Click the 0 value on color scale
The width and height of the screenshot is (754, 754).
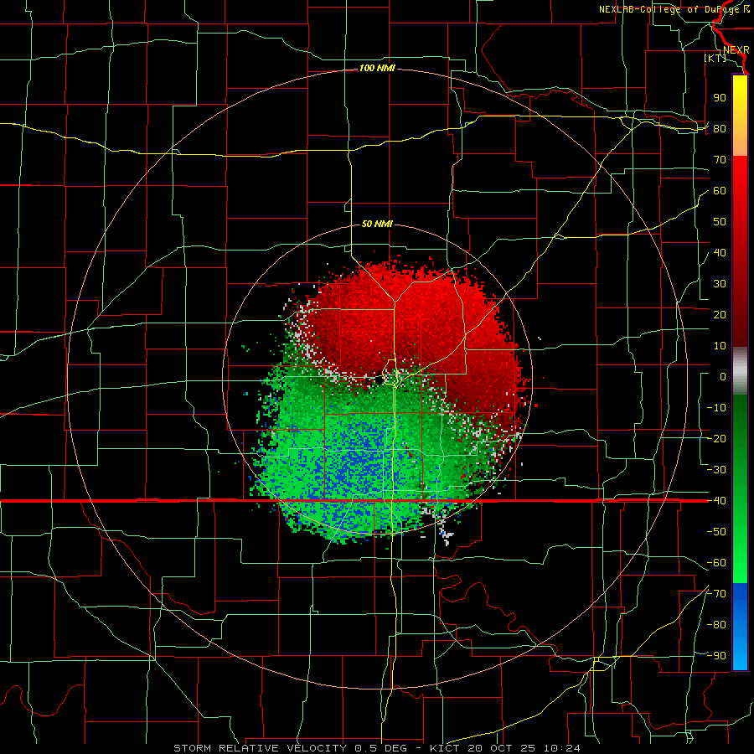[x=723, y=377]
